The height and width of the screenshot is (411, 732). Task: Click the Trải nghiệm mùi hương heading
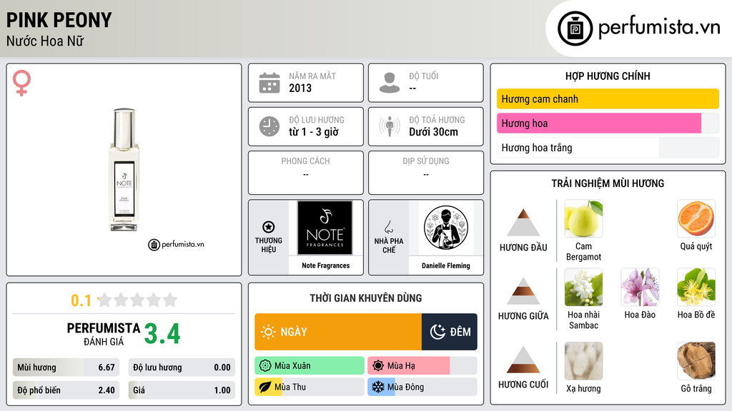[608, 183]
